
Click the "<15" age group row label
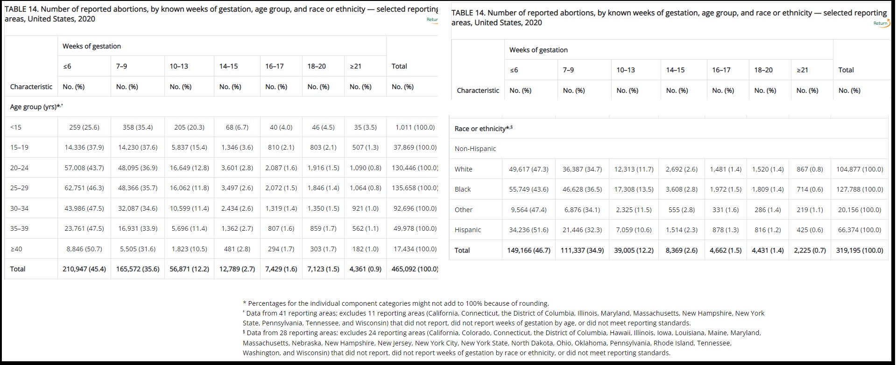point(15,127)
